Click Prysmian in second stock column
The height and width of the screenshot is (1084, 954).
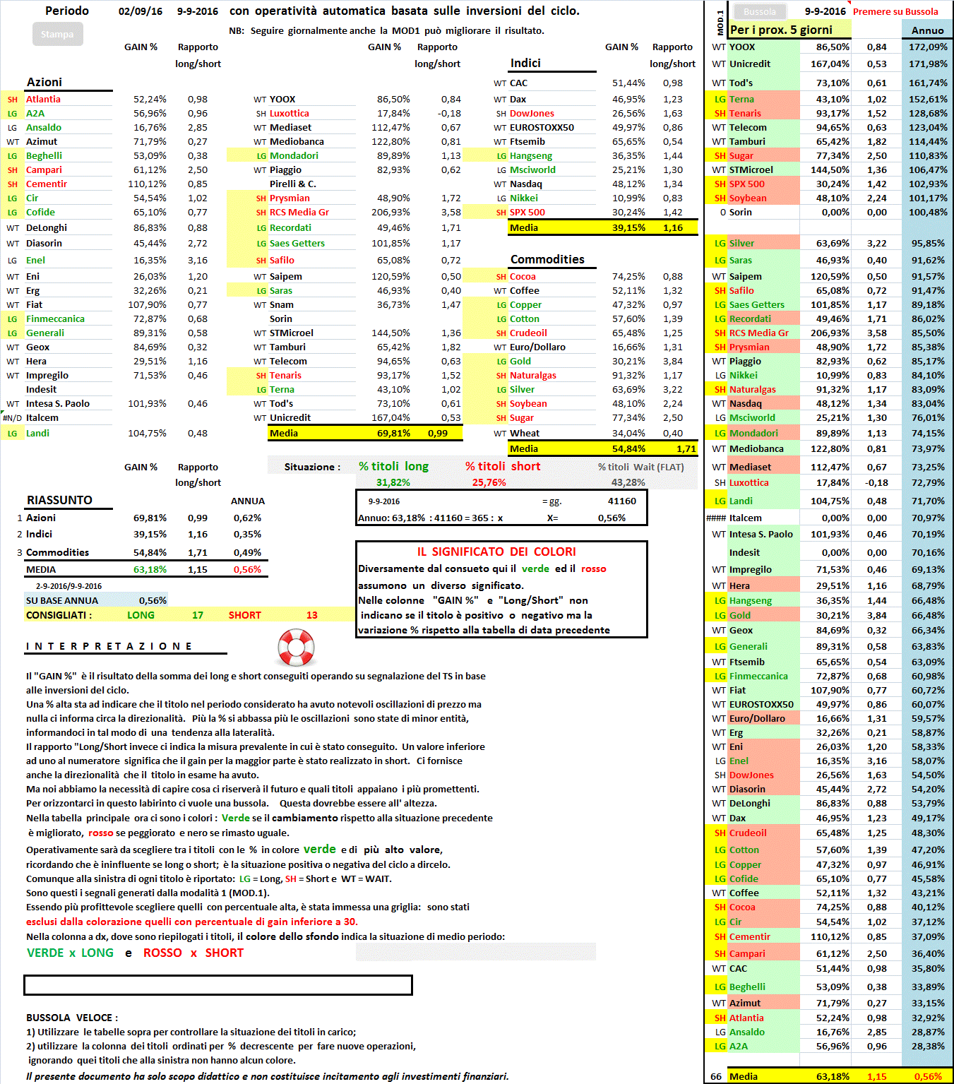click(x=290, y=198)
